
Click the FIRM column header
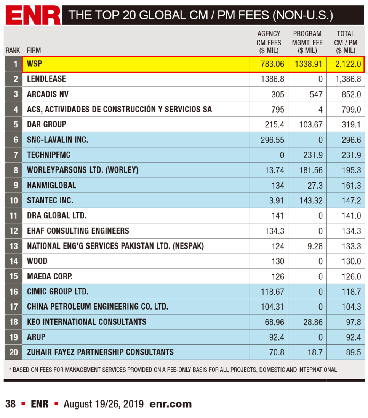tap(34, 50)
